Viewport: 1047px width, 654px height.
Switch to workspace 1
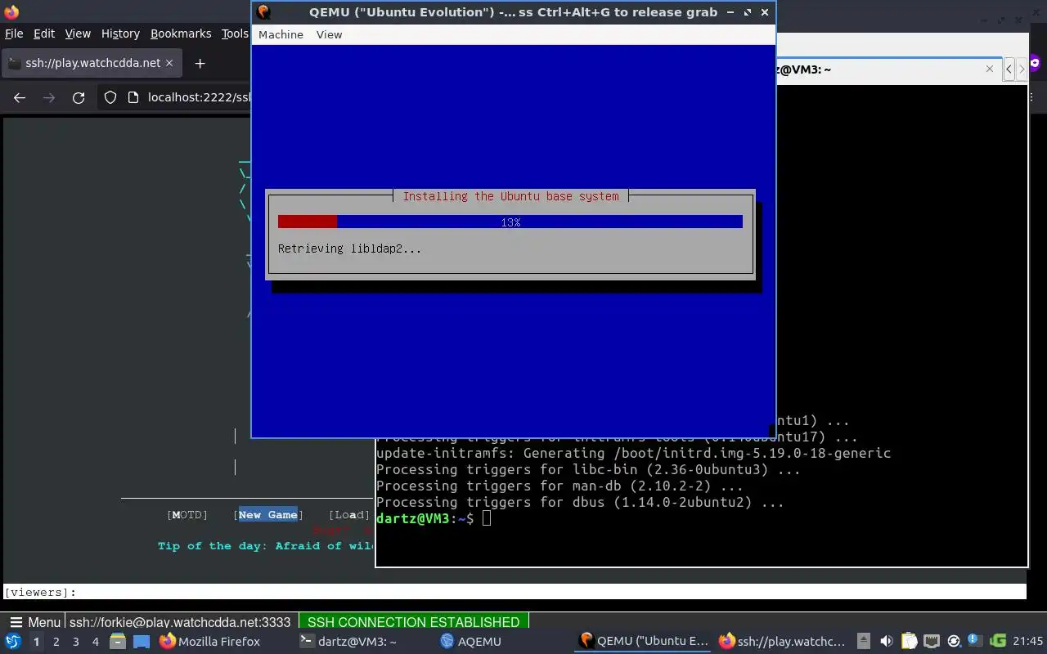(36, 642)
